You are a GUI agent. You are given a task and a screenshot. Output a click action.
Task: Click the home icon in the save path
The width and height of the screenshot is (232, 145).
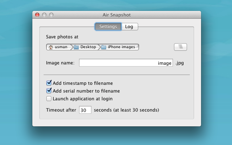click(x=51, y=47)
